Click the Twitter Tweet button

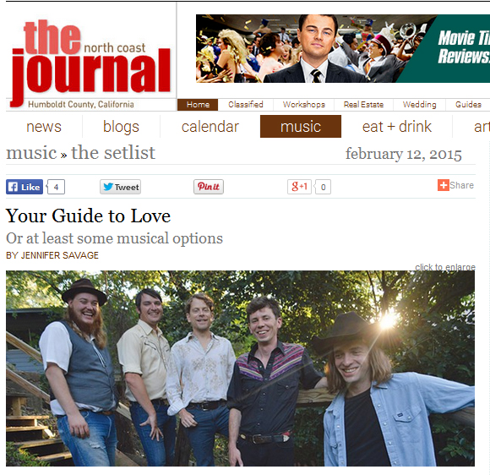click(x=120, y=187)
